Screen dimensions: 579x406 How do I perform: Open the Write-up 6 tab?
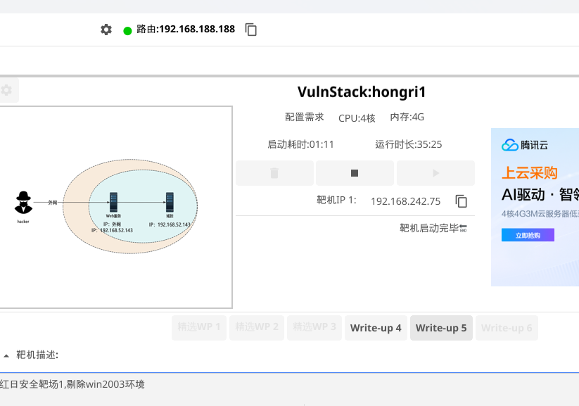507,328
